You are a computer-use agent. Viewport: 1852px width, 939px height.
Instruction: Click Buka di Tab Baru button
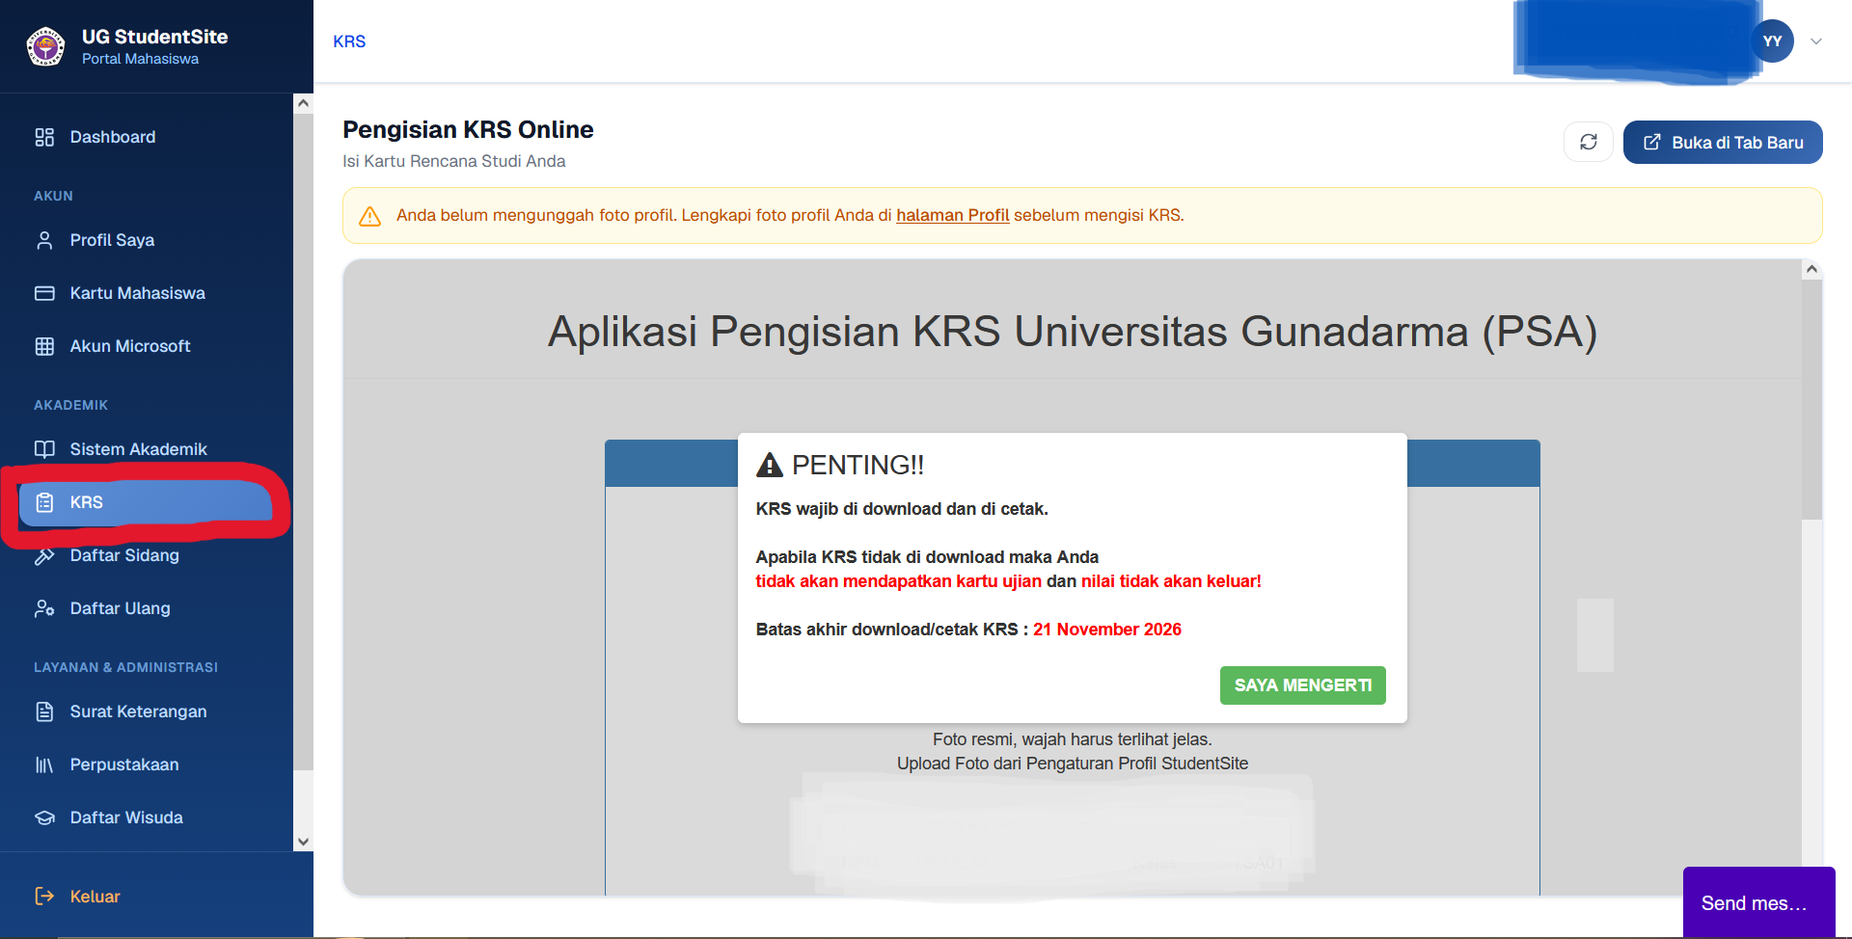(x=1723, y=143)
